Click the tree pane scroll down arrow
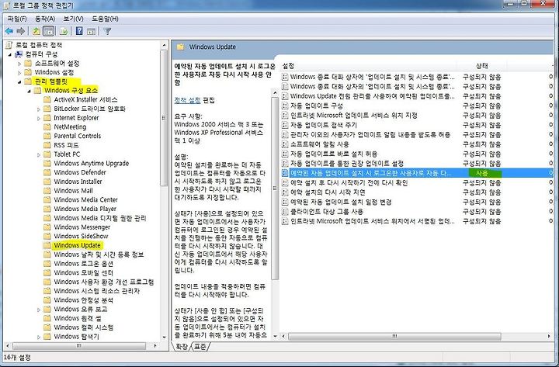Image resolution: width=559 pixels, height=367 pixels. coord(164,337)
